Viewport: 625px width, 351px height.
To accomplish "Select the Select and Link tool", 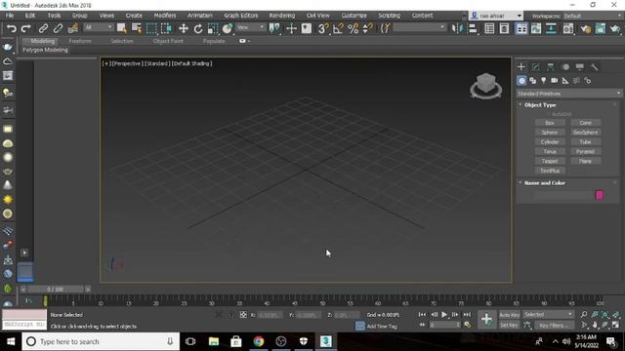I will click(x=43, y=28).
